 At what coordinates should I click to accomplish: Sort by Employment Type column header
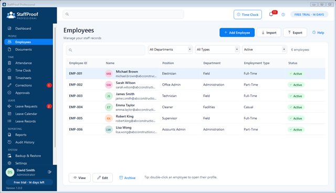257,63
